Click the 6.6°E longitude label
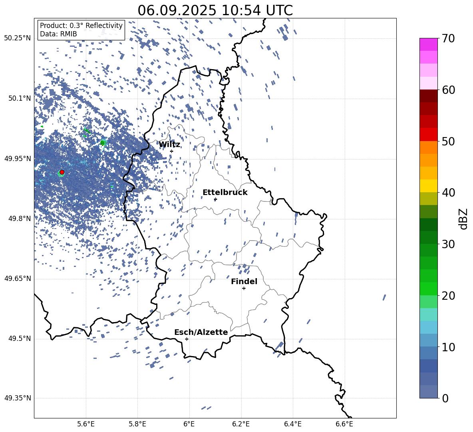This screenshot has height=432, width=473. pos(344,424)
